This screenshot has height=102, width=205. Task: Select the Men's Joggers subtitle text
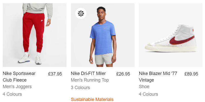click(x=17, y=87)
